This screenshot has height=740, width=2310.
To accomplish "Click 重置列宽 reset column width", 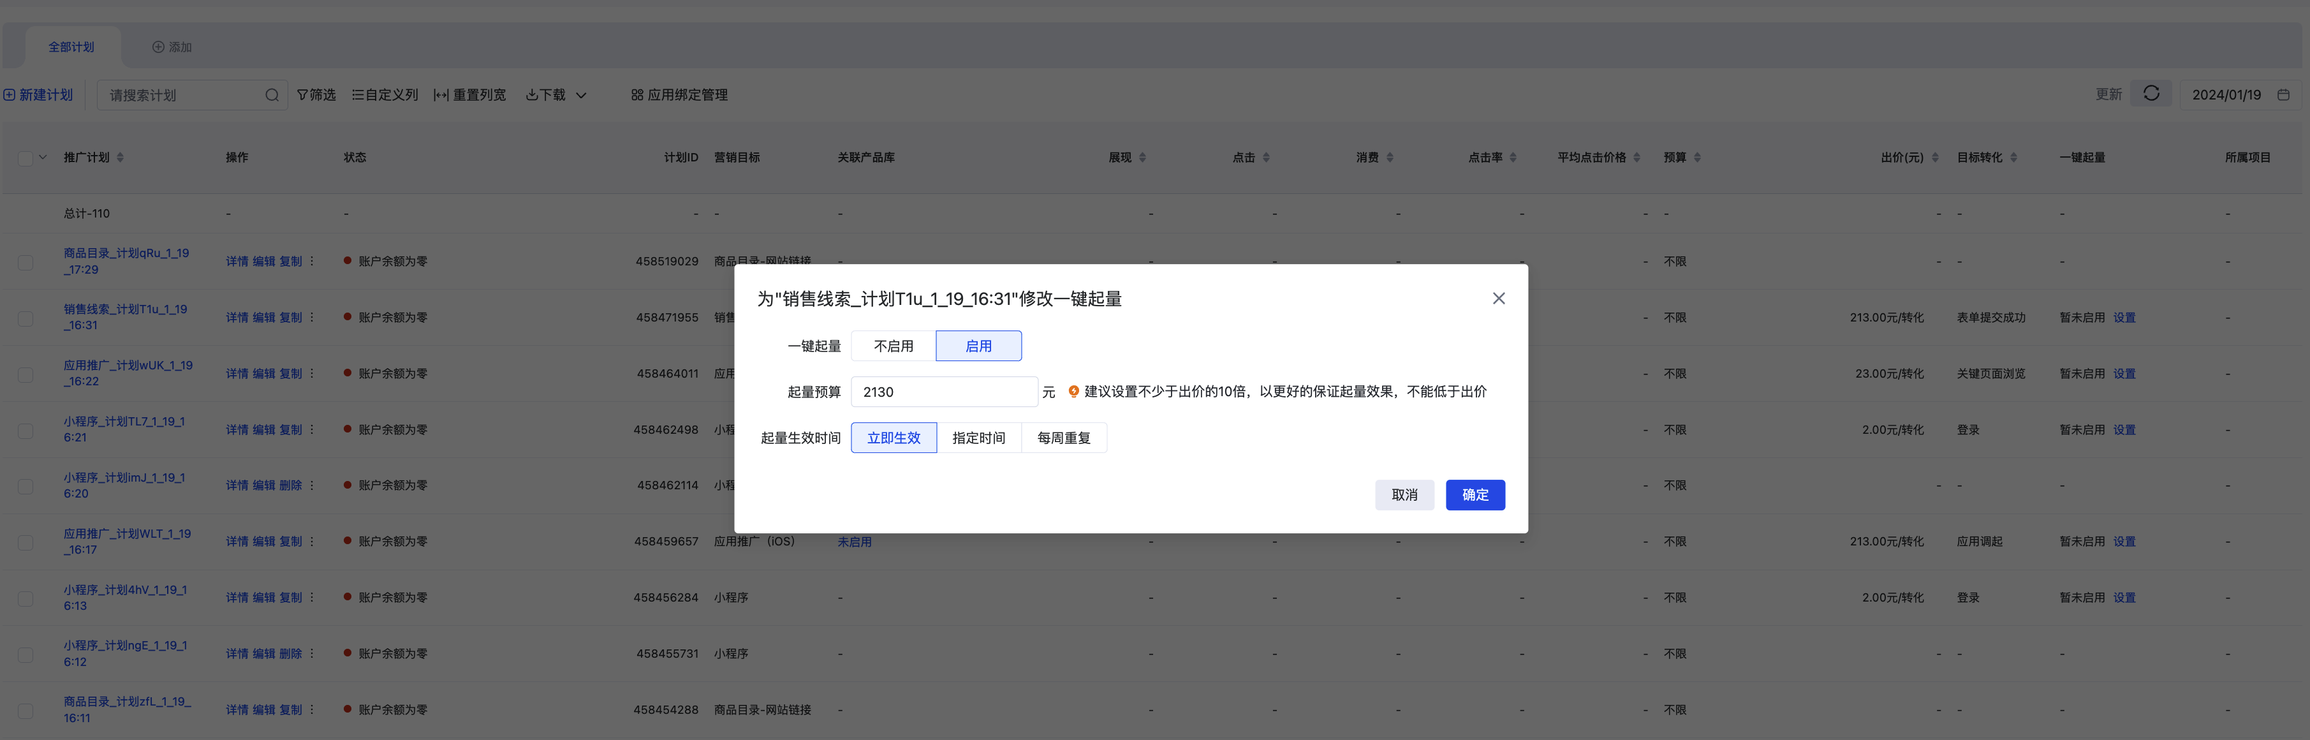I will (470, 95).
